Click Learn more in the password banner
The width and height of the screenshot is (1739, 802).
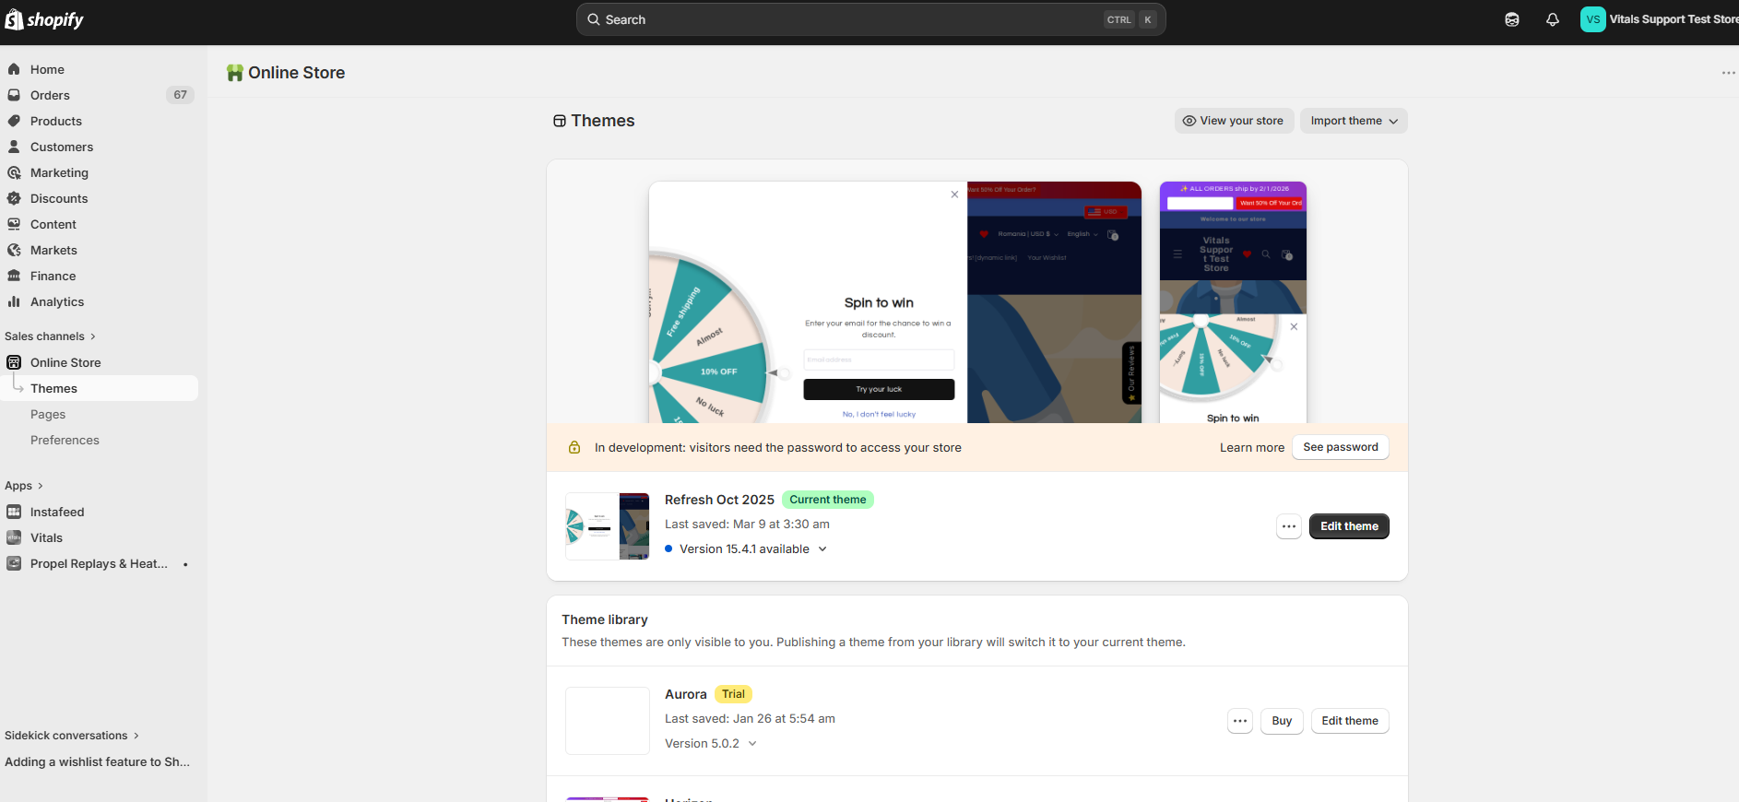click(1251, 448)
